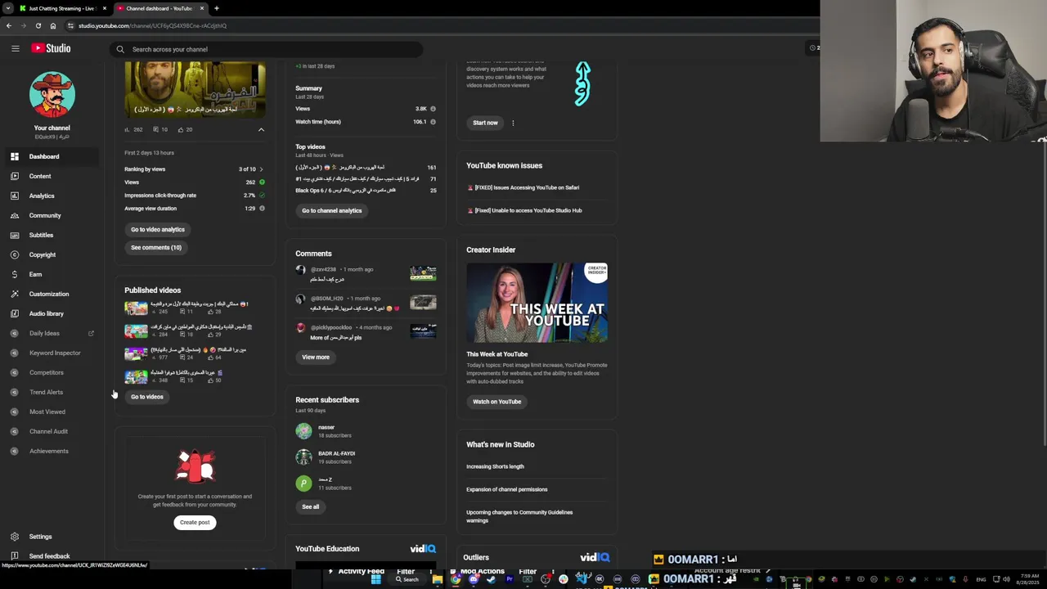Open the latest video thumbnail
Viewport: 1047px width, 589px height.
click(195, 90)
